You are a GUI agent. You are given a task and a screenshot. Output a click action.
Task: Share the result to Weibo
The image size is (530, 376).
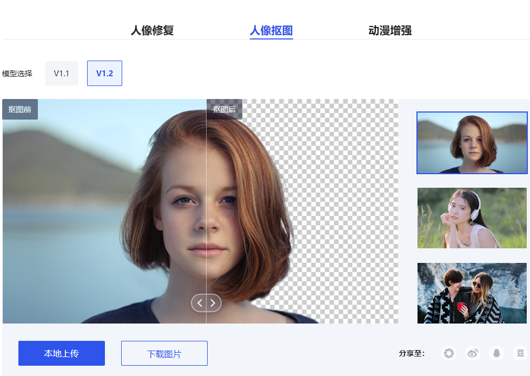pos(473,353)
